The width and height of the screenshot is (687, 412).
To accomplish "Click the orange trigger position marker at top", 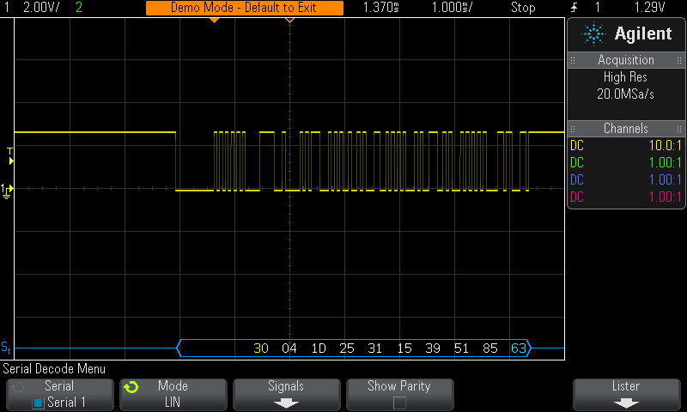I will [x=214, y=20].
